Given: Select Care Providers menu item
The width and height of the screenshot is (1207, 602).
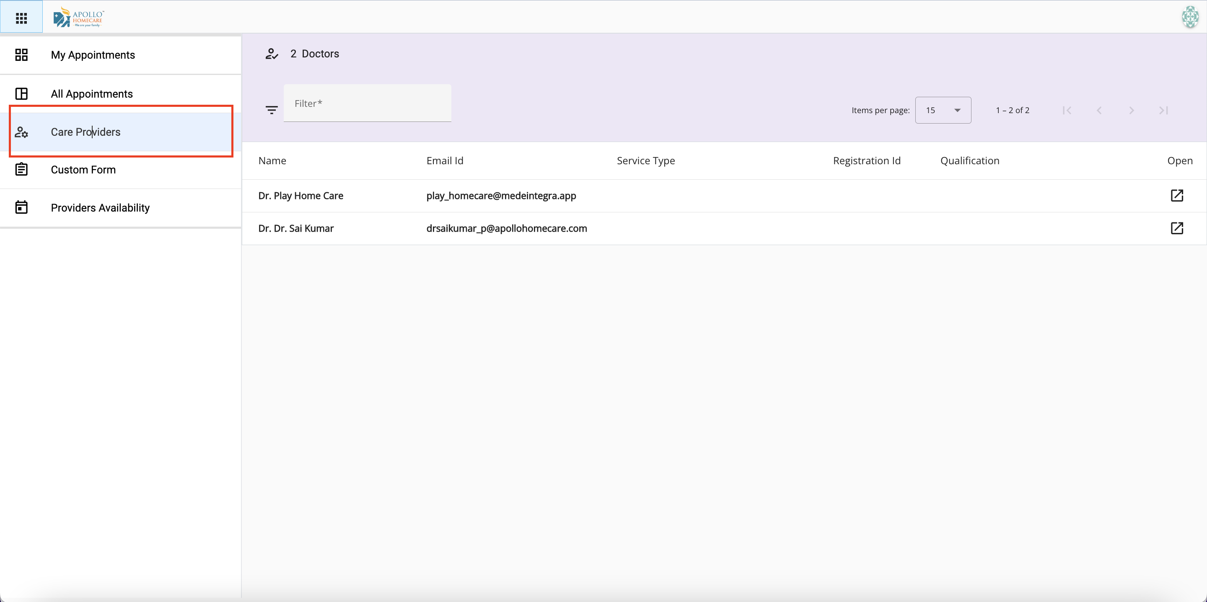Looking at the screenshot, I should coord(86,132).
